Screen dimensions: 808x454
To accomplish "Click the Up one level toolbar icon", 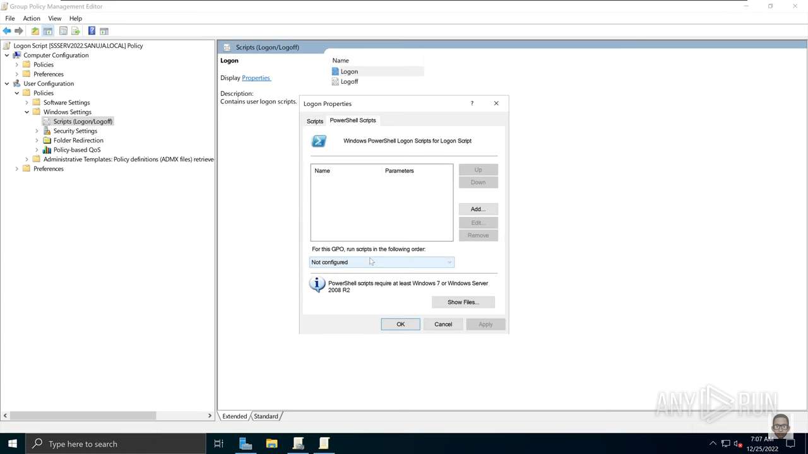I will [35, 31].
